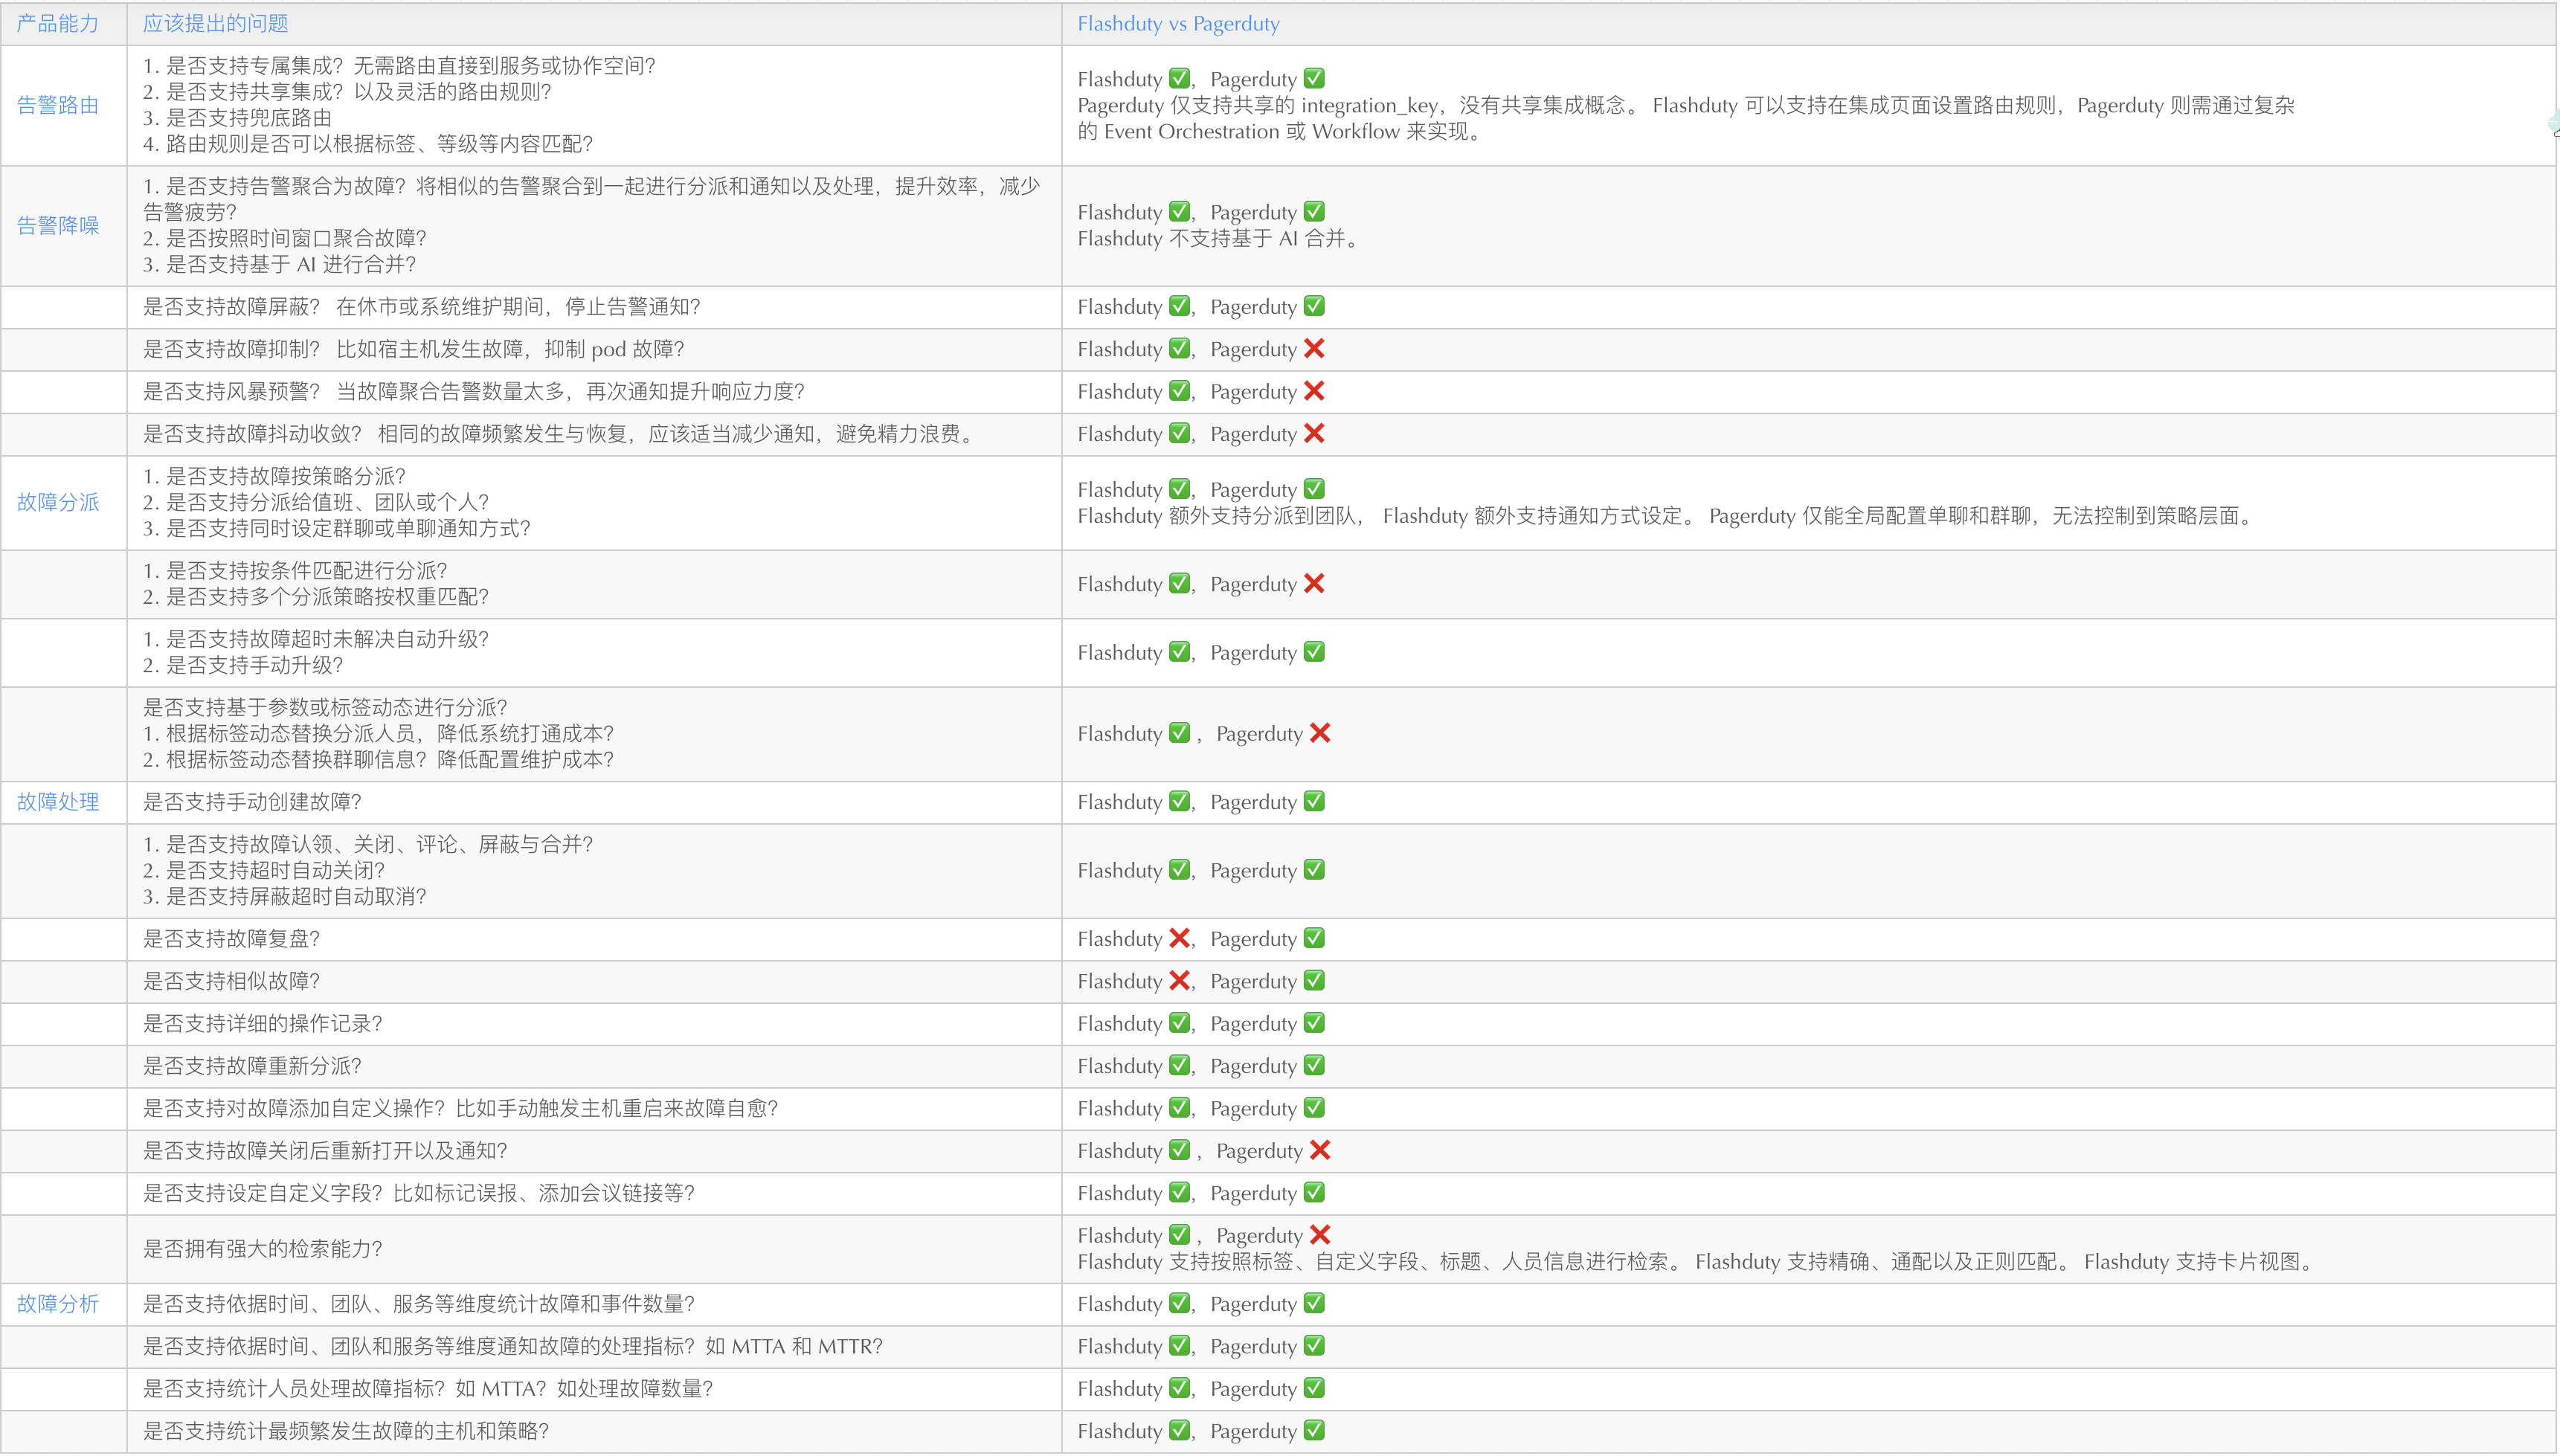Click Flashduty green check in 详细的操作记录 row
This screenshot has height=1456, width=2560.
coord(1180,1023)
